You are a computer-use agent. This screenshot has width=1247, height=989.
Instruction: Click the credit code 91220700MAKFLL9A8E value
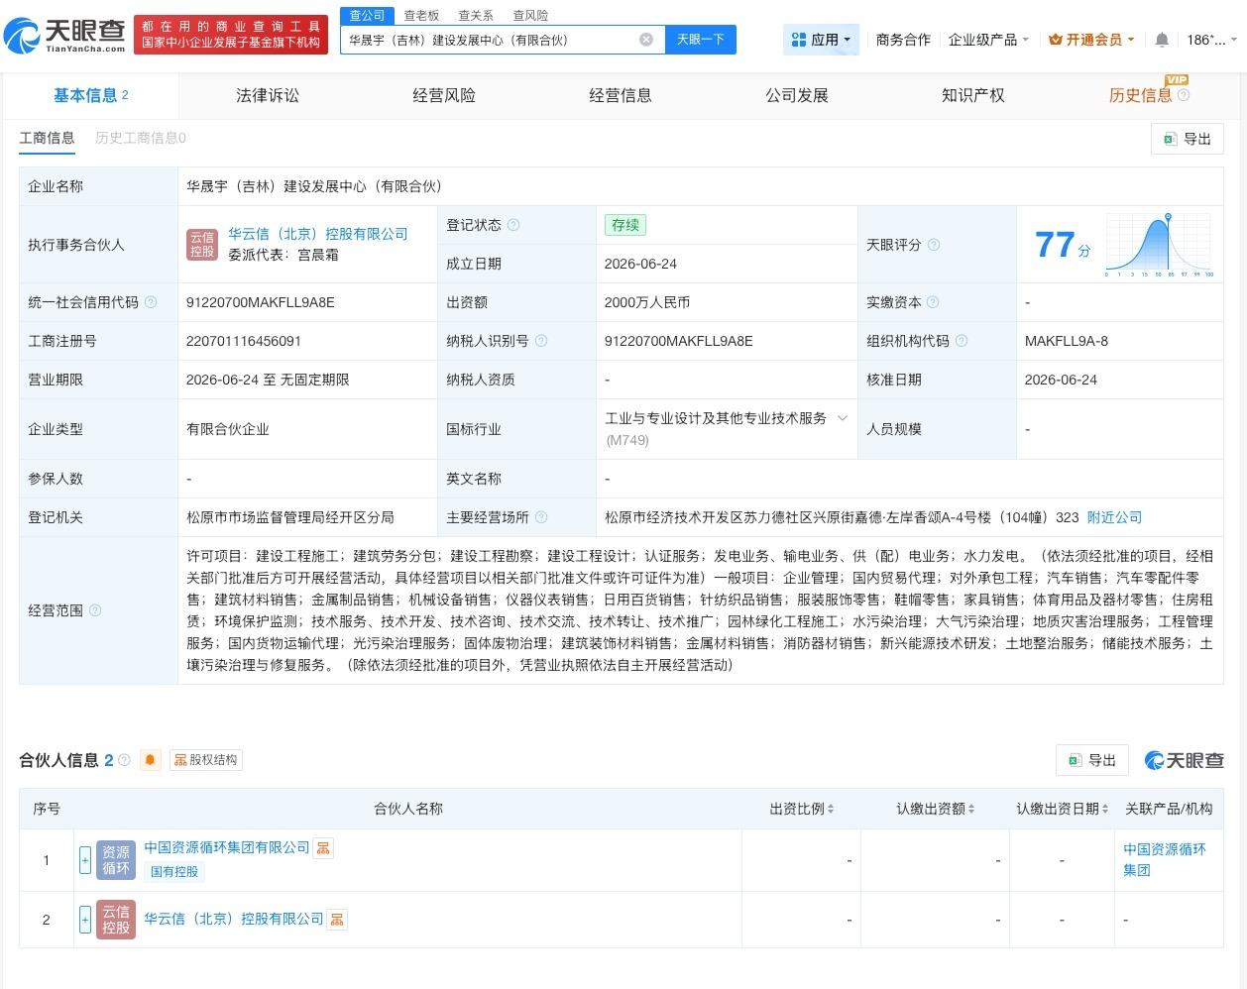[261, 302]
